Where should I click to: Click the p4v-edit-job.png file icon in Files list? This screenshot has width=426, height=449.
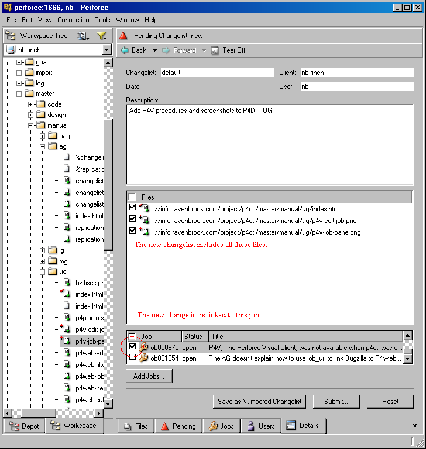point(144,220)
